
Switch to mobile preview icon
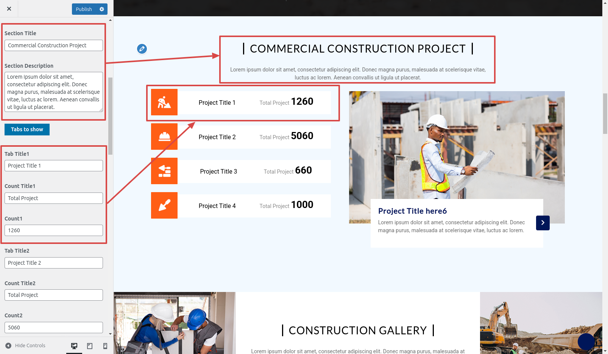[x=105, y=346]
